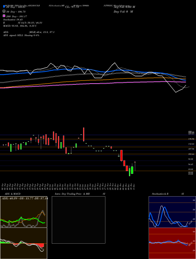Click the ADX +DY -DY readout header
Viewport: 196px width, 259px height.
tap(25, 198)
